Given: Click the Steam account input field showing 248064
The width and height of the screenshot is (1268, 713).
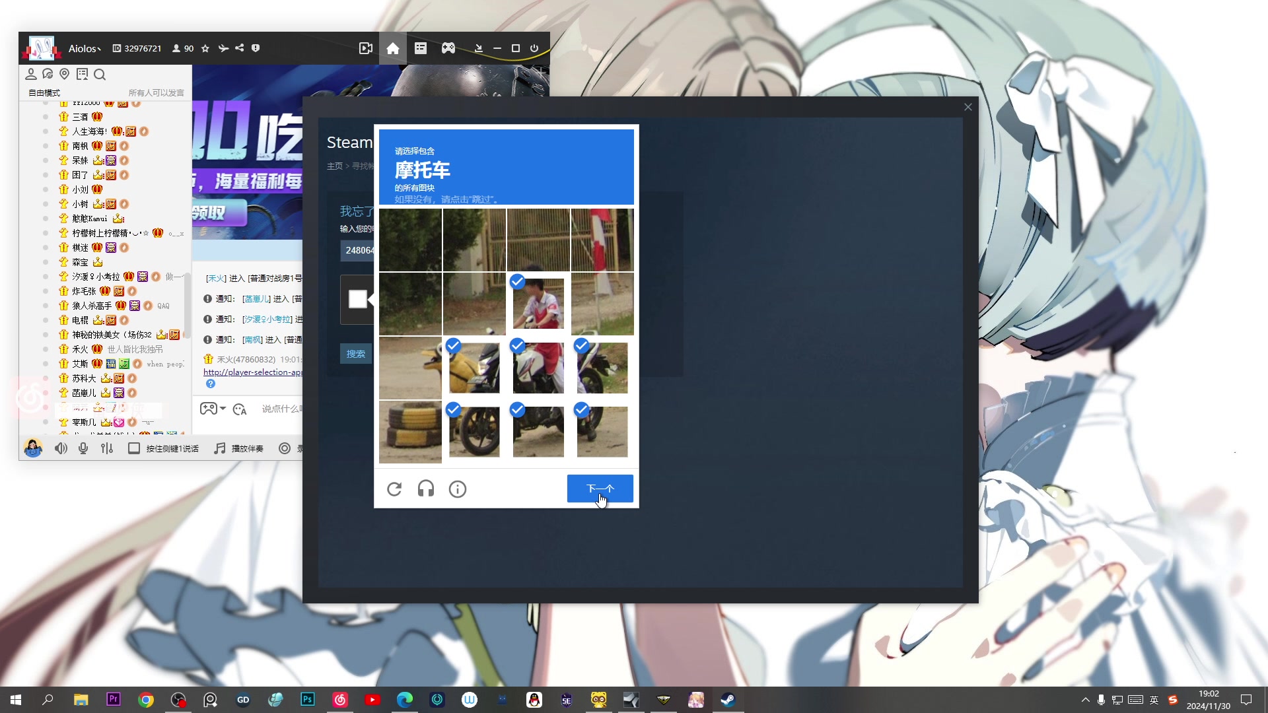Looking at the screenshot, I should point(357,250).
